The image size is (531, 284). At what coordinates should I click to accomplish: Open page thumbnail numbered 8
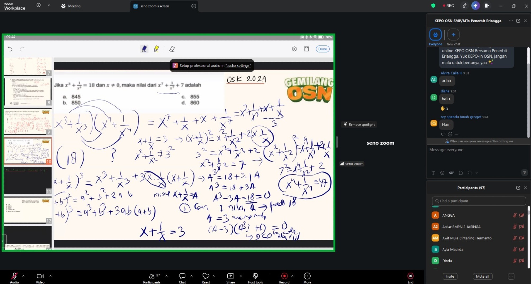coord(28,92)
